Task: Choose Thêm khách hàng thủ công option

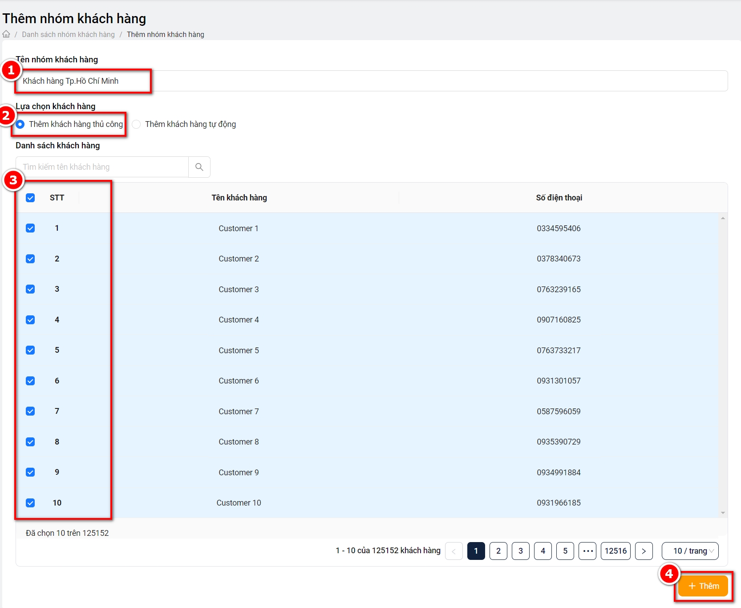Action: [x=20, y=124]
